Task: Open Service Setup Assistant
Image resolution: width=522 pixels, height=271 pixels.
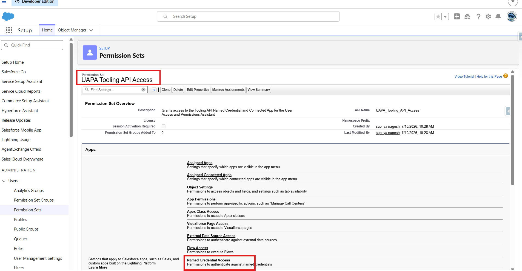Action: click(x=22, y=81)
